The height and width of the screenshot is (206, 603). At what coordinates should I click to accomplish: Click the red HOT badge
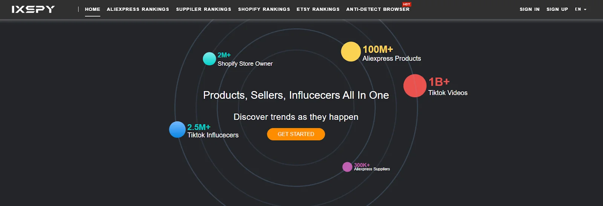pos(407,5)
